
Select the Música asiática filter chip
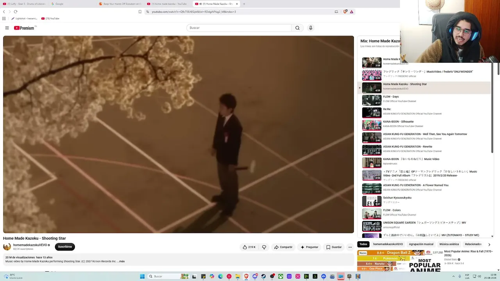pos(449,244)
